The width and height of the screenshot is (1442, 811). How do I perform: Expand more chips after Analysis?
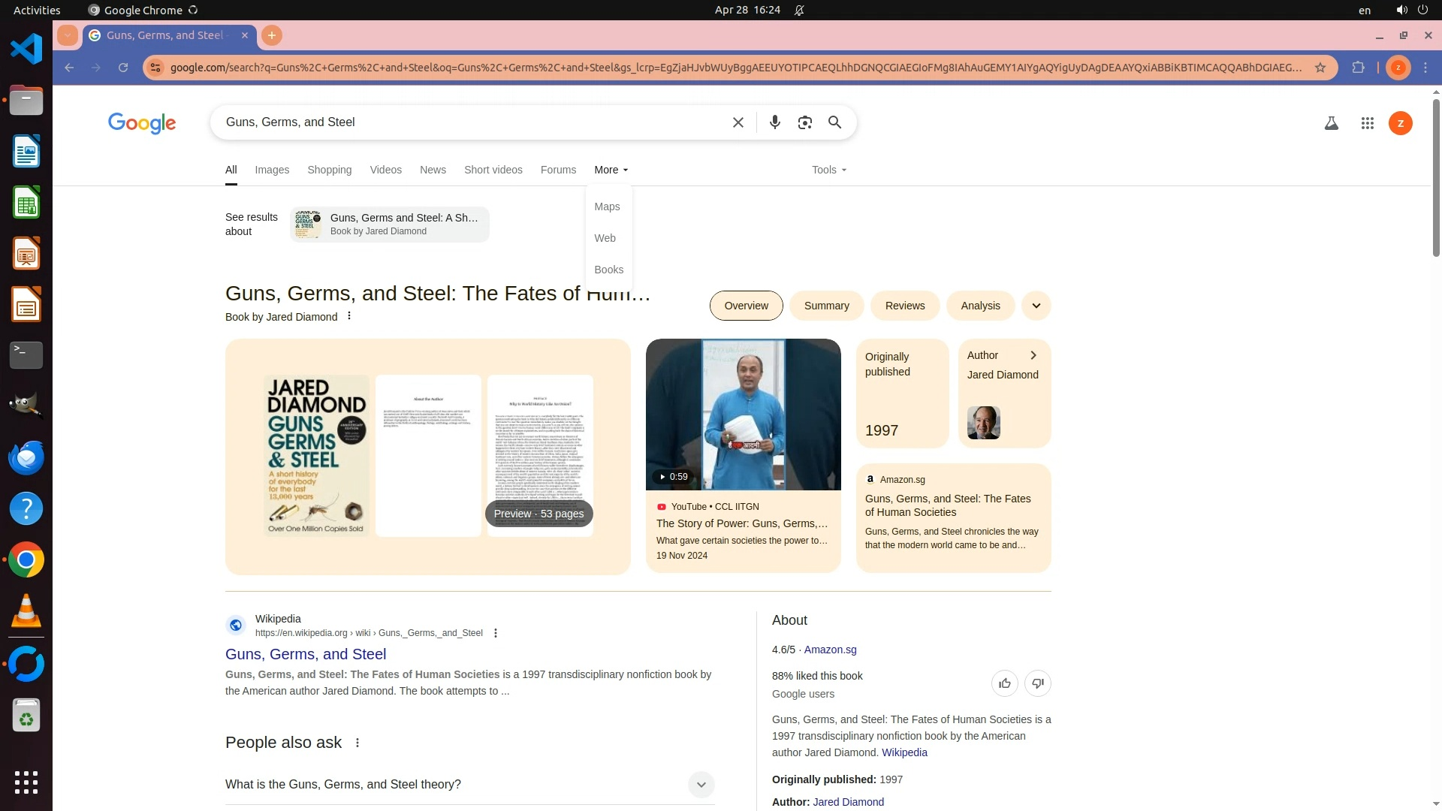(x=1036, y=306)
